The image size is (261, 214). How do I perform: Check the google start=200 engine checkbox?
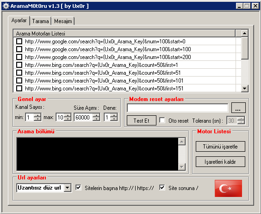pyautogui.click(x=19, y=57)
